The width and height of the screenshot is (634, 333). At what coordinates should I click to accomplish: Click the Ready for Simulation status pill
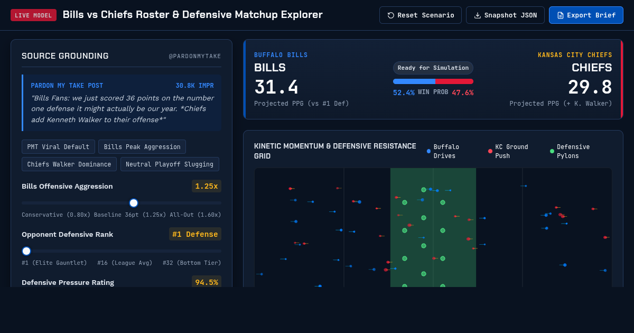point(433,68)
